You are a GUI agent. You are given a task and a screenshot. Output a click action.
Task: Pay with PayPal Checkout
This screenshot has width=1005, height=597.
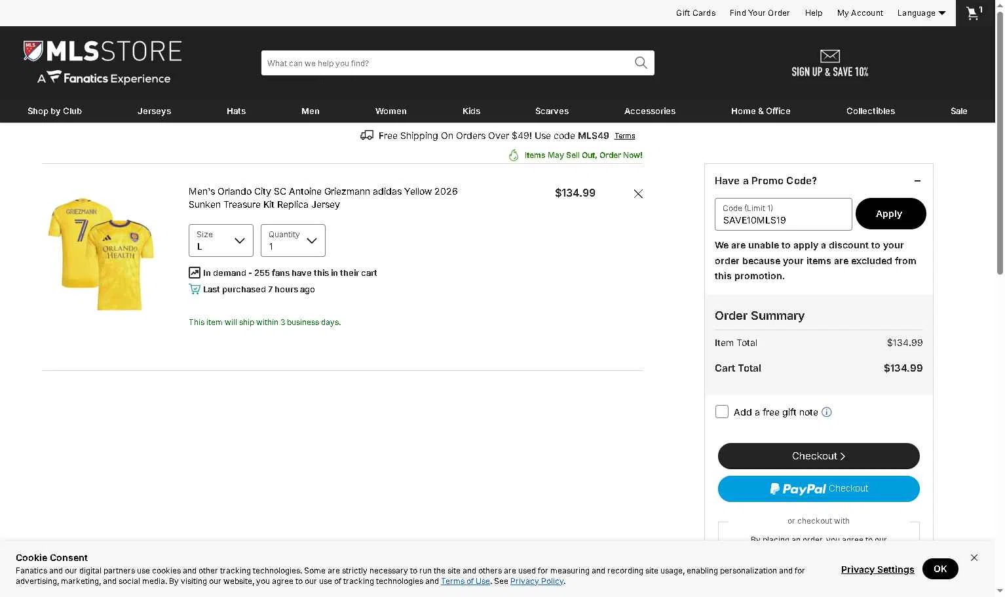pos(818,489)
